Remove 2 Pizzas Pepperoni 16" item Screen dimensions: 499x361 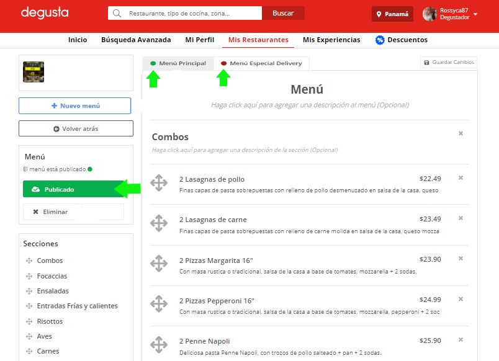point(461,299)
